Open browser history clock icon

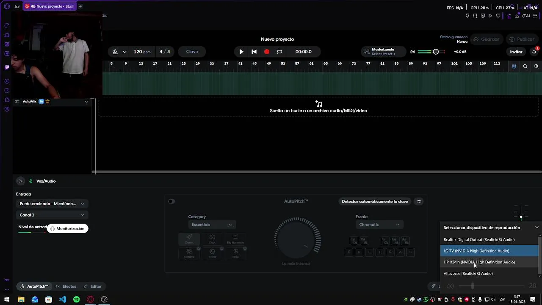pyautogui.click(x=7, y=91)
